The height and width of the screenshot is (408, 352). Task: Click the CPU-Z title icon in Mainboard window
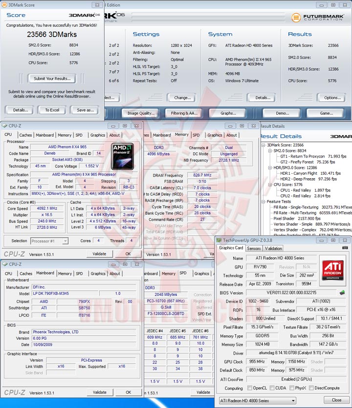[x=4, y=264]
